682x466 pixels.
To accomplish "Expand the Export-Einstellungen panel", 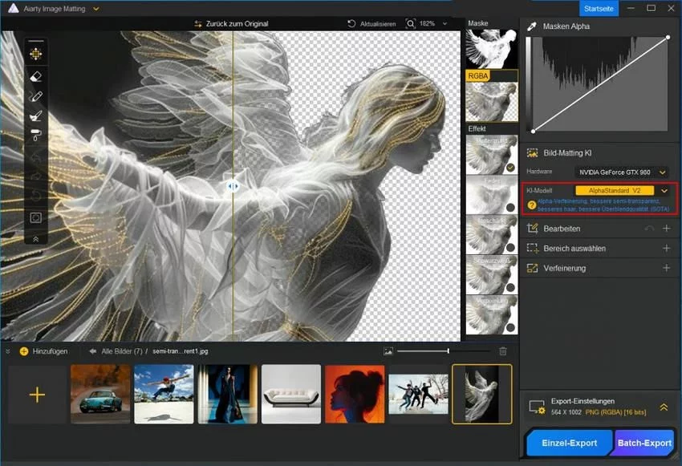I will tap(664, 407).
